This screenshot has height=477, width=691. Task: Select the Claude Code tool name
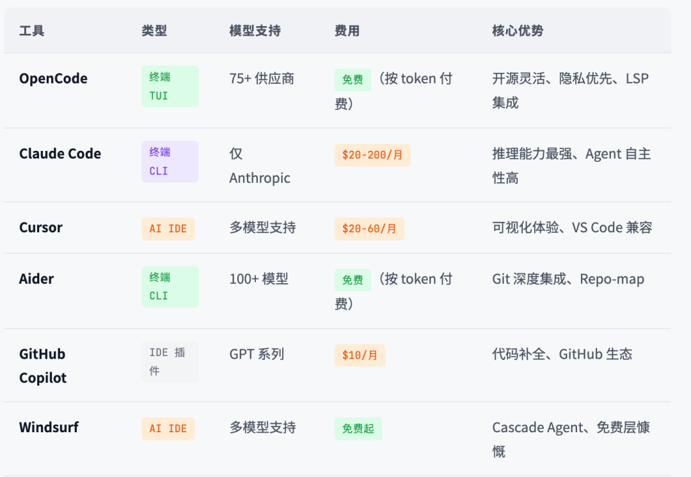click(60, 153)
